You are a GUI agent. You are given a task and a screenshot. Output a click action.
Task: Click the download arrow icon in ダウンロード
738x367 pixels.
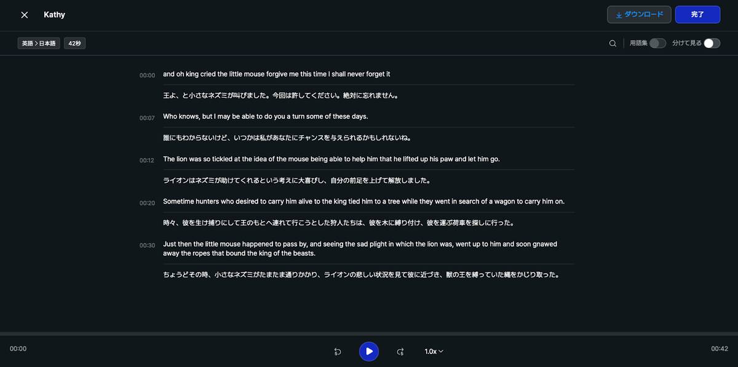[x=620, y=14]
